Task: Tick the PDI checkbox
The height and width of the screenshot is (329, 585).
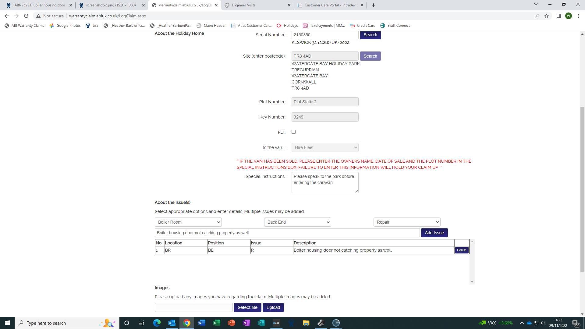Action: [x=293, y=132]
